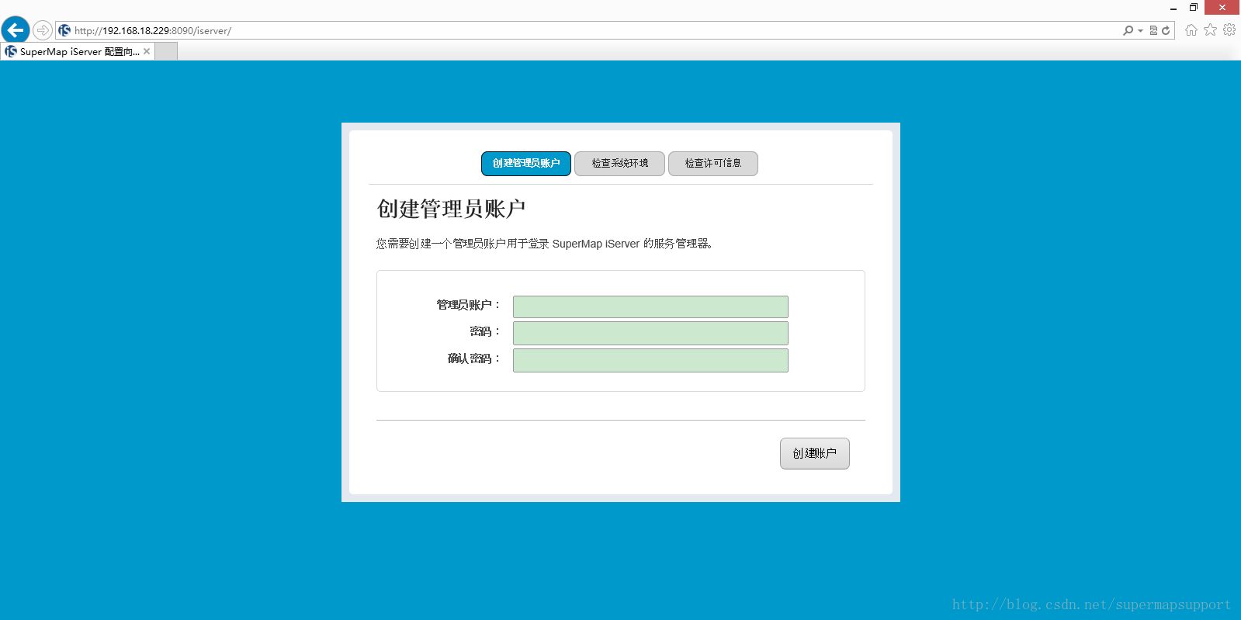Close the SuperMap iServer tab
Viewport: 1241px width, 620px height.
(x=147, y=51)
